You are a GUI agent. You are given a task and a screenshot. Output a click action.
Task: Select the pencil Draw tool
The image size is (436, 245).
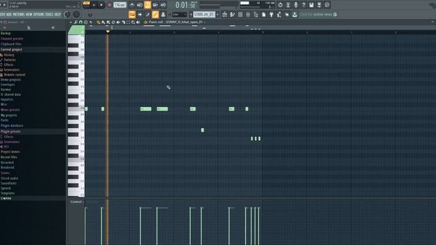click(98, 22)
